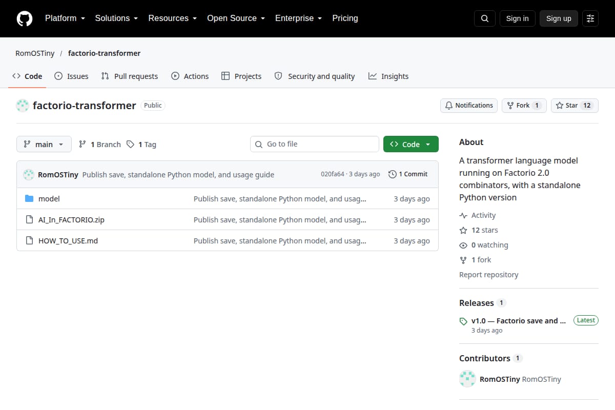Image resolution: width=615 pixels, height=410 pixels.
Task: Click the AI_In_FACTORIO.zip file icon
Action: click(x=29, y=220)
